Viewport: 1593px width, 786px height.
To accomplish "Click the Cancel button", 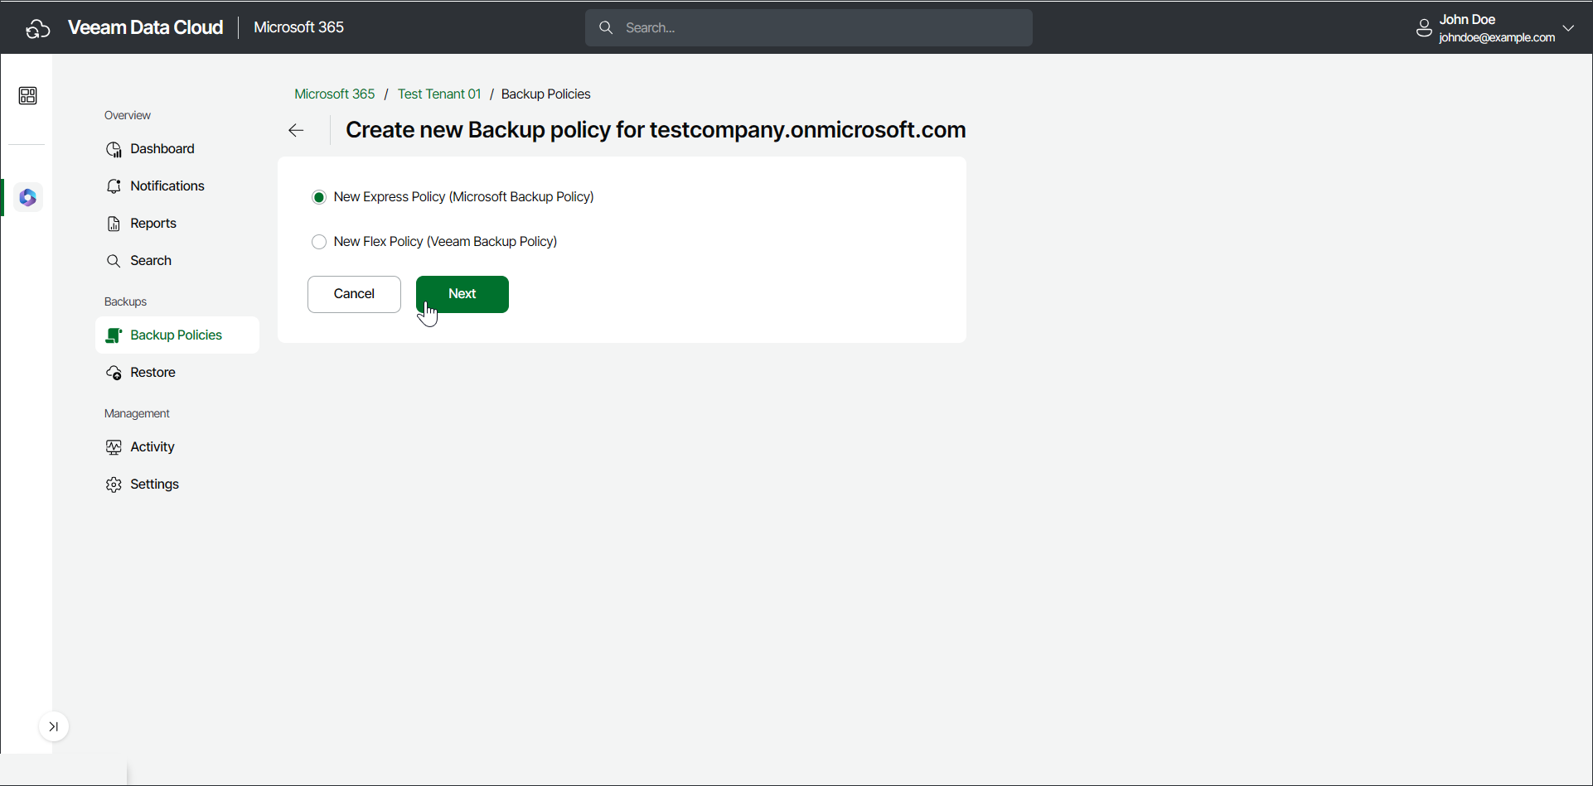I will (354, 294).
